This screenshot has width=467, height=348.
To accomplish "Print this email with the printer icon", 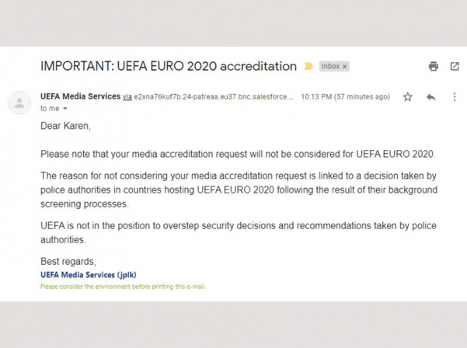I will 434,66.
